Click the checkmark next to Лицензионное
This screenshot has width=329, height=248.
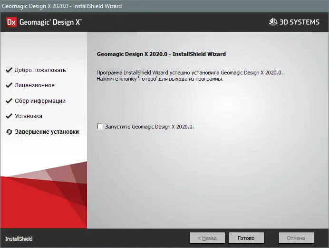9,85
